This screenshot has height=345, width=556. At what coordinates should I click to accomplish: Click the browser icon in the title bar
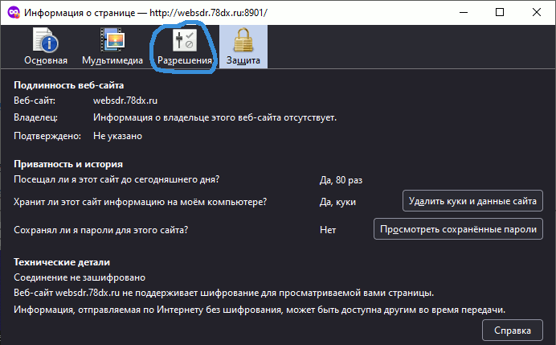(x=14, y=13)
